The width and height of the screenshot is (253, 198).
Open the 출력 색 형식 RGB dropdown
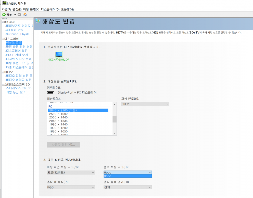point(71,187)
